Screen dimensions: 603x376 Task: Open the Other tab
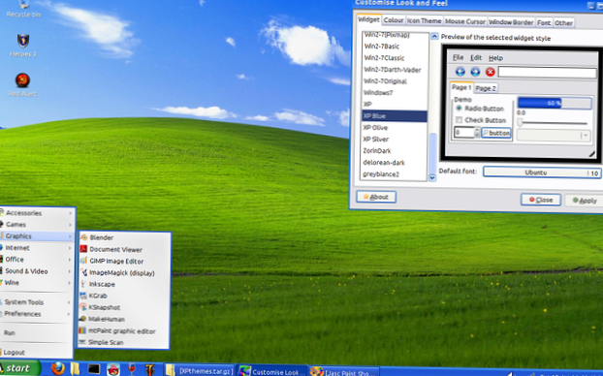tap(563, 23)
